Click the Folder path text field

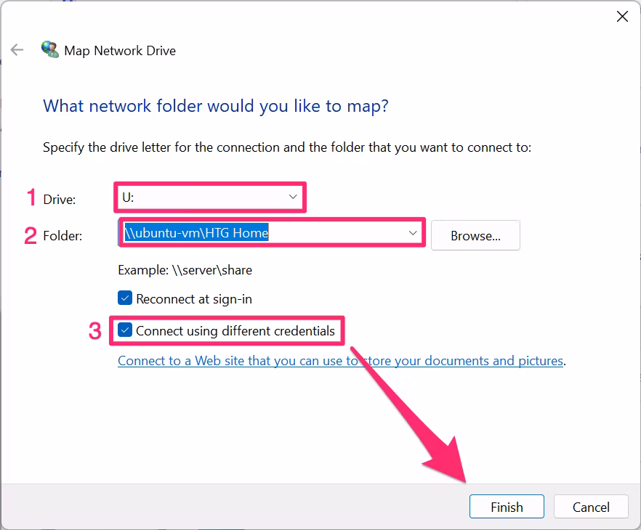(x=262, y=233)
